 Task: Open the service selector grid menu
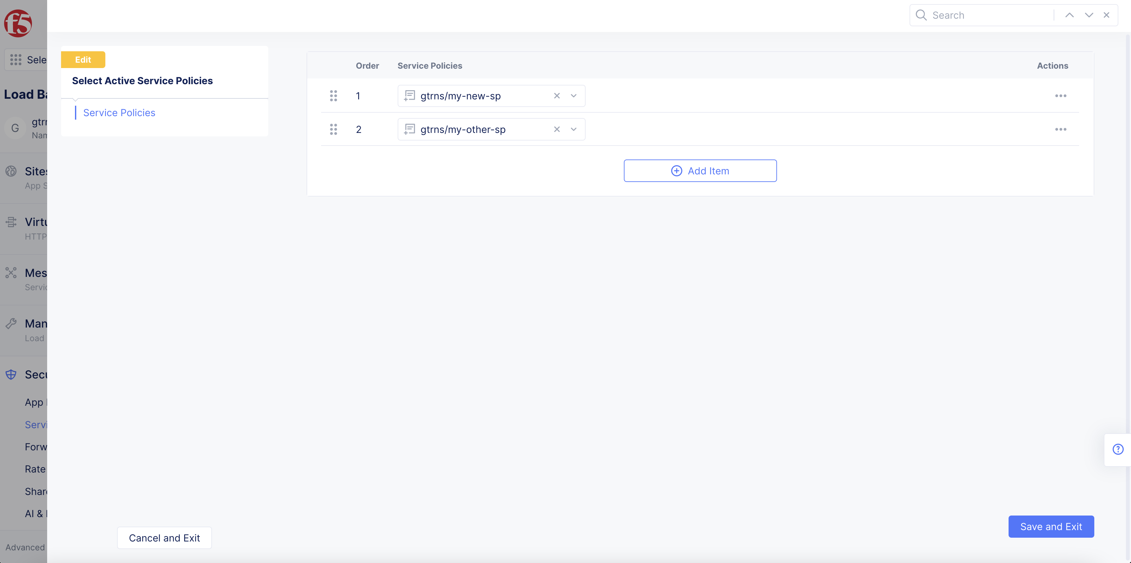coord(16,60)
